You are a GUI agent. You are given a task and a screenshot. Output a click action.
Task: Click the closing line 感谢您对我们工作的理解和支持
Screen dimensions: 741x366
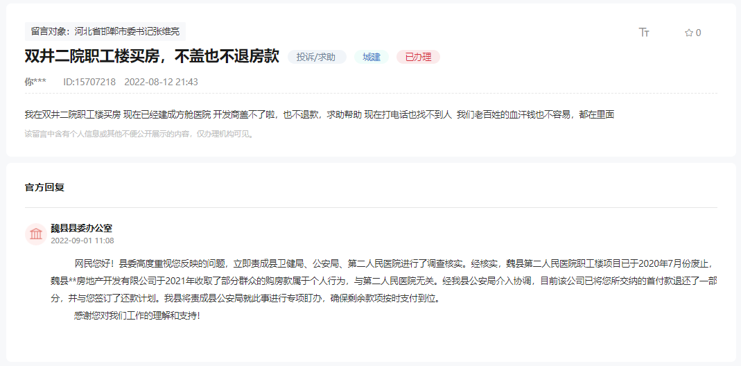point(137,315)
